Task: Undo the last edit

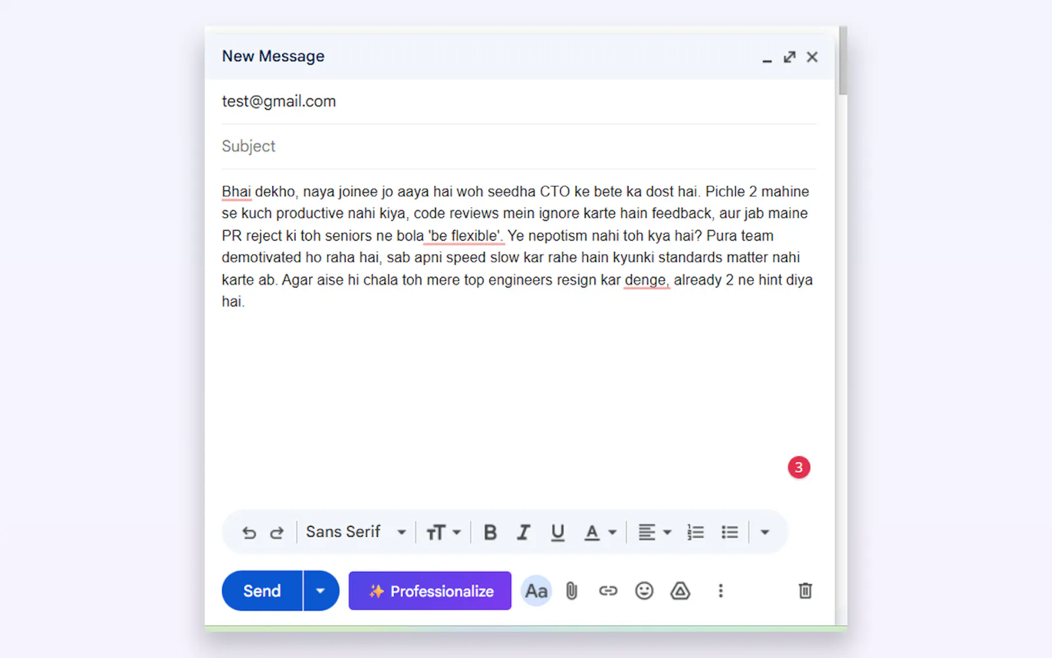Action: pos(249,532)
